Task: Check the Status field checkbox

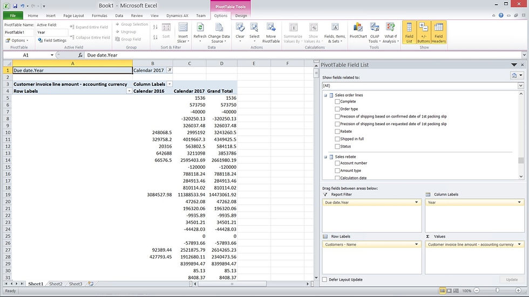Action: [337, 146]
